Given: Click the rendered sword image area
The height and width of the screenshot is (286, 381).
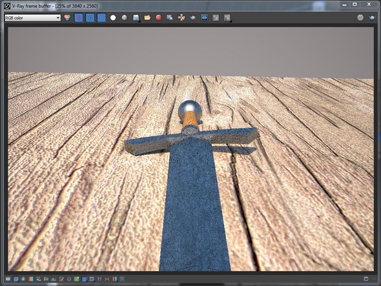Looking at the screenshot, I should pyautogui.click(x=190, y=149).
